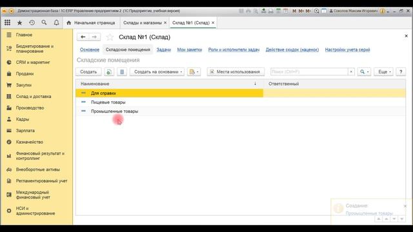Close the Склад №1 form with x

point(406,36)
